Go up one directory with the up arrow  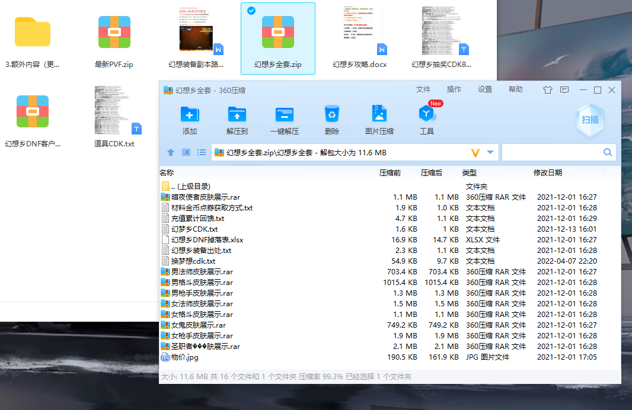click(x=171, y=152)
